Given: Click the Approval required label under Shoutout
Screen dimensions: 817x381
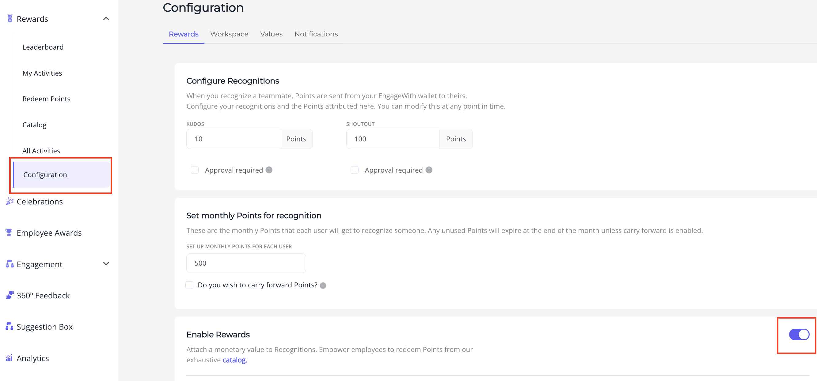Looking at the screenshot, I should pyautogui.click(x=393, y=170).
